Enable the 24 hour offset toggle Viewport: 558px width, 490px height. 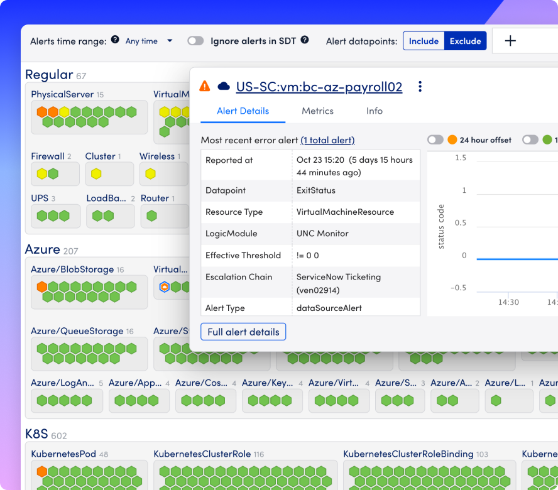(435, 140)
